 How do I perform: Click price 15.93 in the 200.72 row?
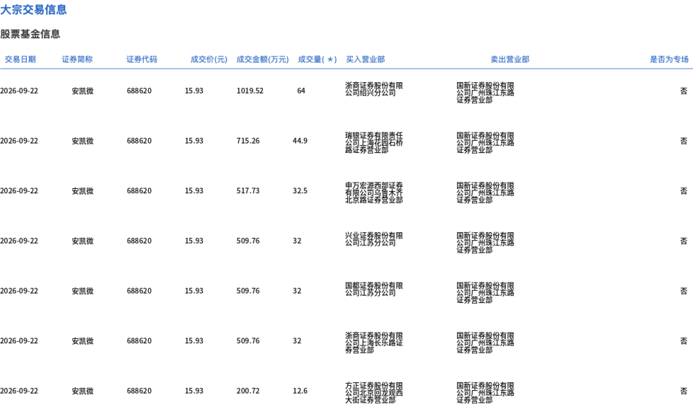pos(194,391)
